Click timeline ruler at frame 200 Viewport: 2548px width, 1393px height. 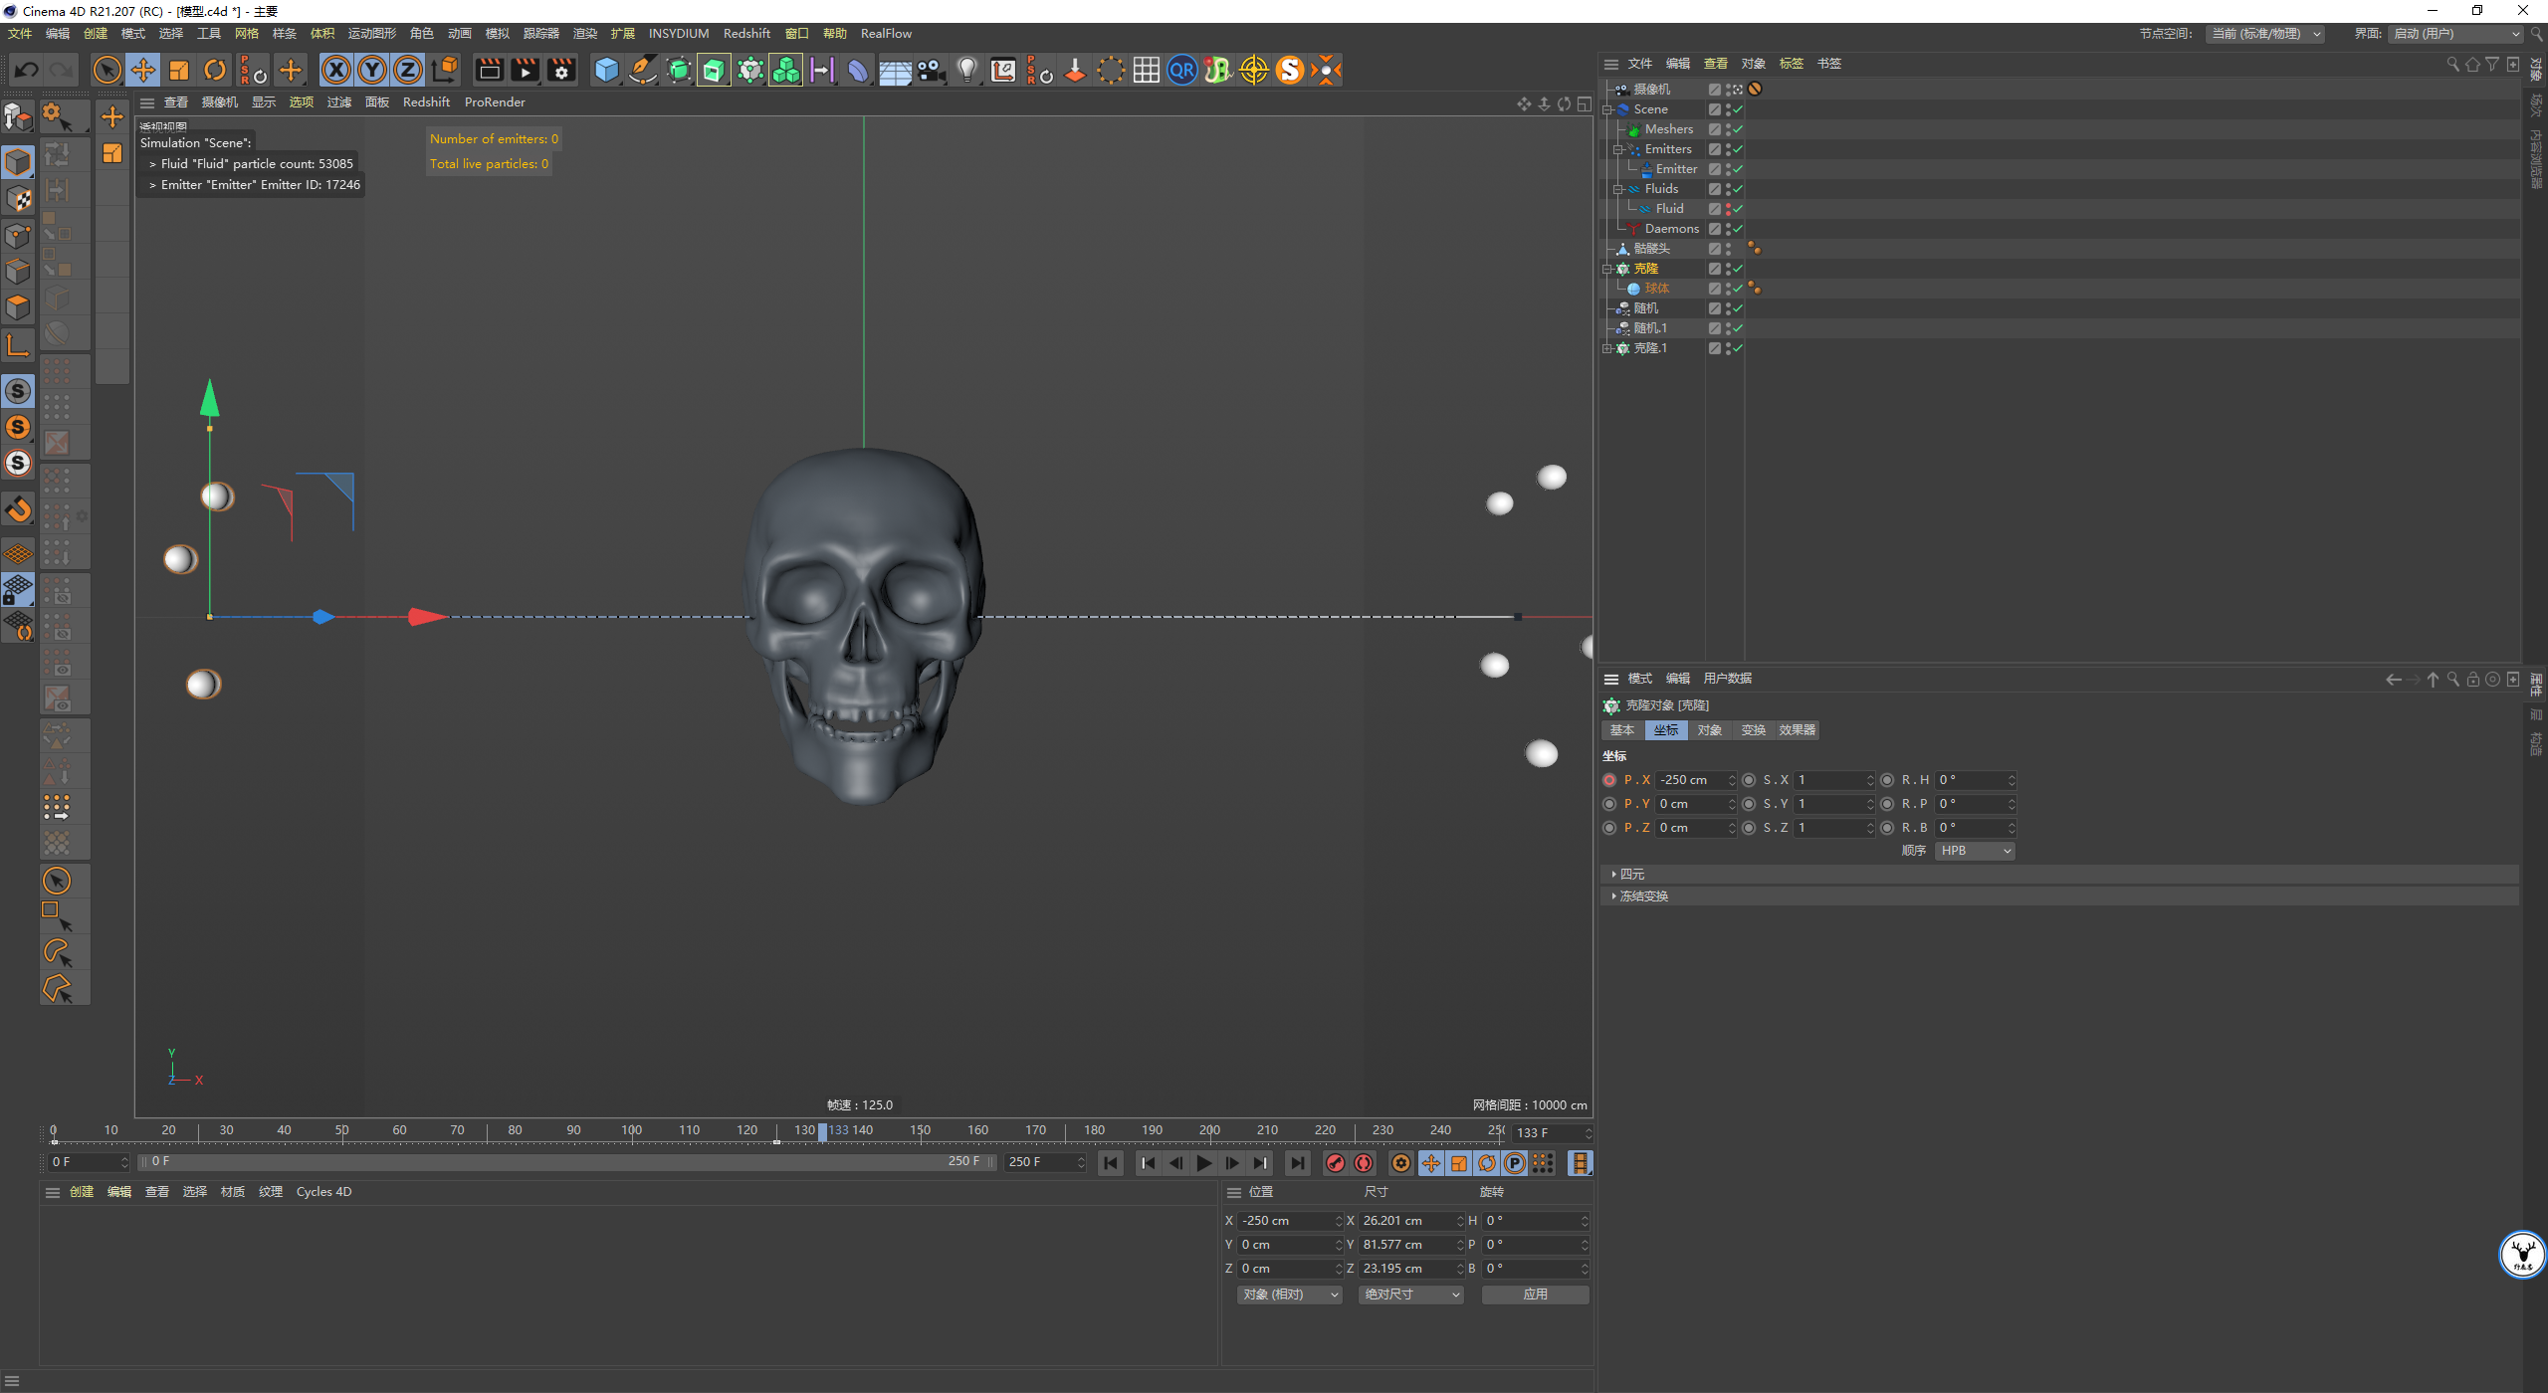pyautogui.click(x=1209, y=1130)
